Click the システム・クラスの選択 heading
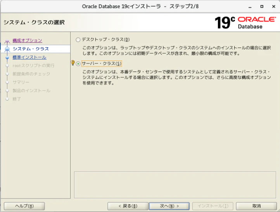 pyautogui.click(x=34, y=22)
